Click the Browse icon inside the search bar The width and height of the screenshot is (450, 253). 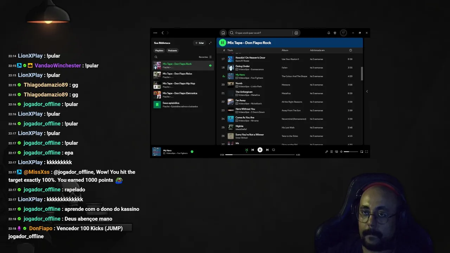(296, 33)
